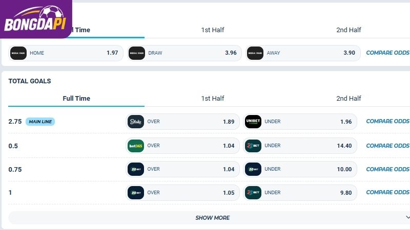
Task: Click the 22Bet icon on 0.5 under
Action: coord(253,146)
